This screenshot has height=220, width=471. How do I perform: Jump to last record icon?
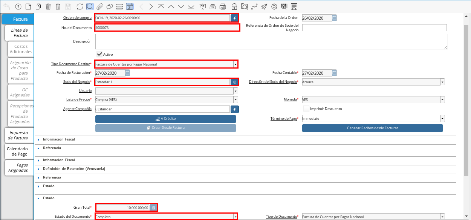[x=191, y=6]
